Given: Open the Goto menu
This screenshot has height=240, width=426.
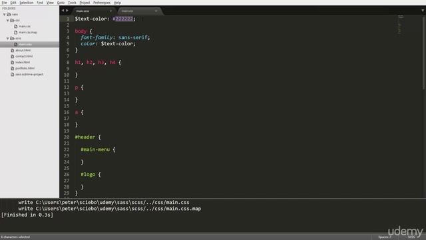Looking at the screenshot, I should [61, 3].
